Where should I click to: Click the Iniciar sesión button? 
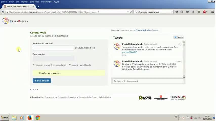click(42, 81)
